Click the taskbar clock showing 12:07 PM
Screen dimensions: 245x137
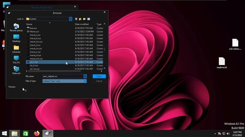(237, 134)
